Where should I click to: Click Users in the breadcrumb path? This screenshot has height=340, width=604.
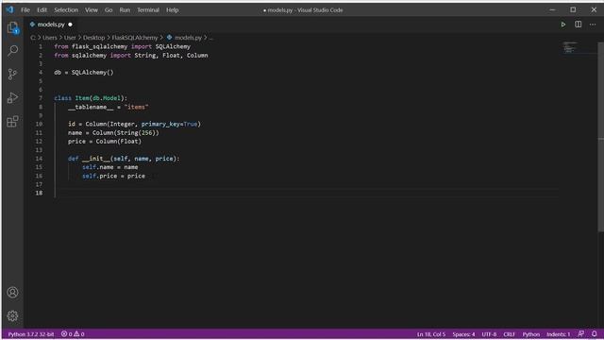click(50, 38)
